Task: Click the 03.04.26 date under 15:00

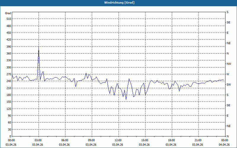Action: (x=144, y=145)
